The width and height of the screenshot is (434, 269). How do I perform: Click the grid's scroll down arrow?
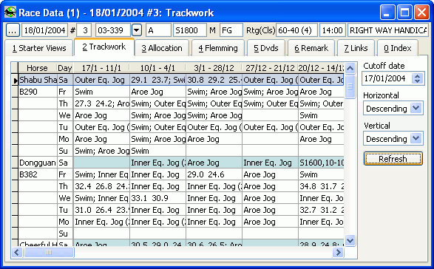[x=350, y=240]
